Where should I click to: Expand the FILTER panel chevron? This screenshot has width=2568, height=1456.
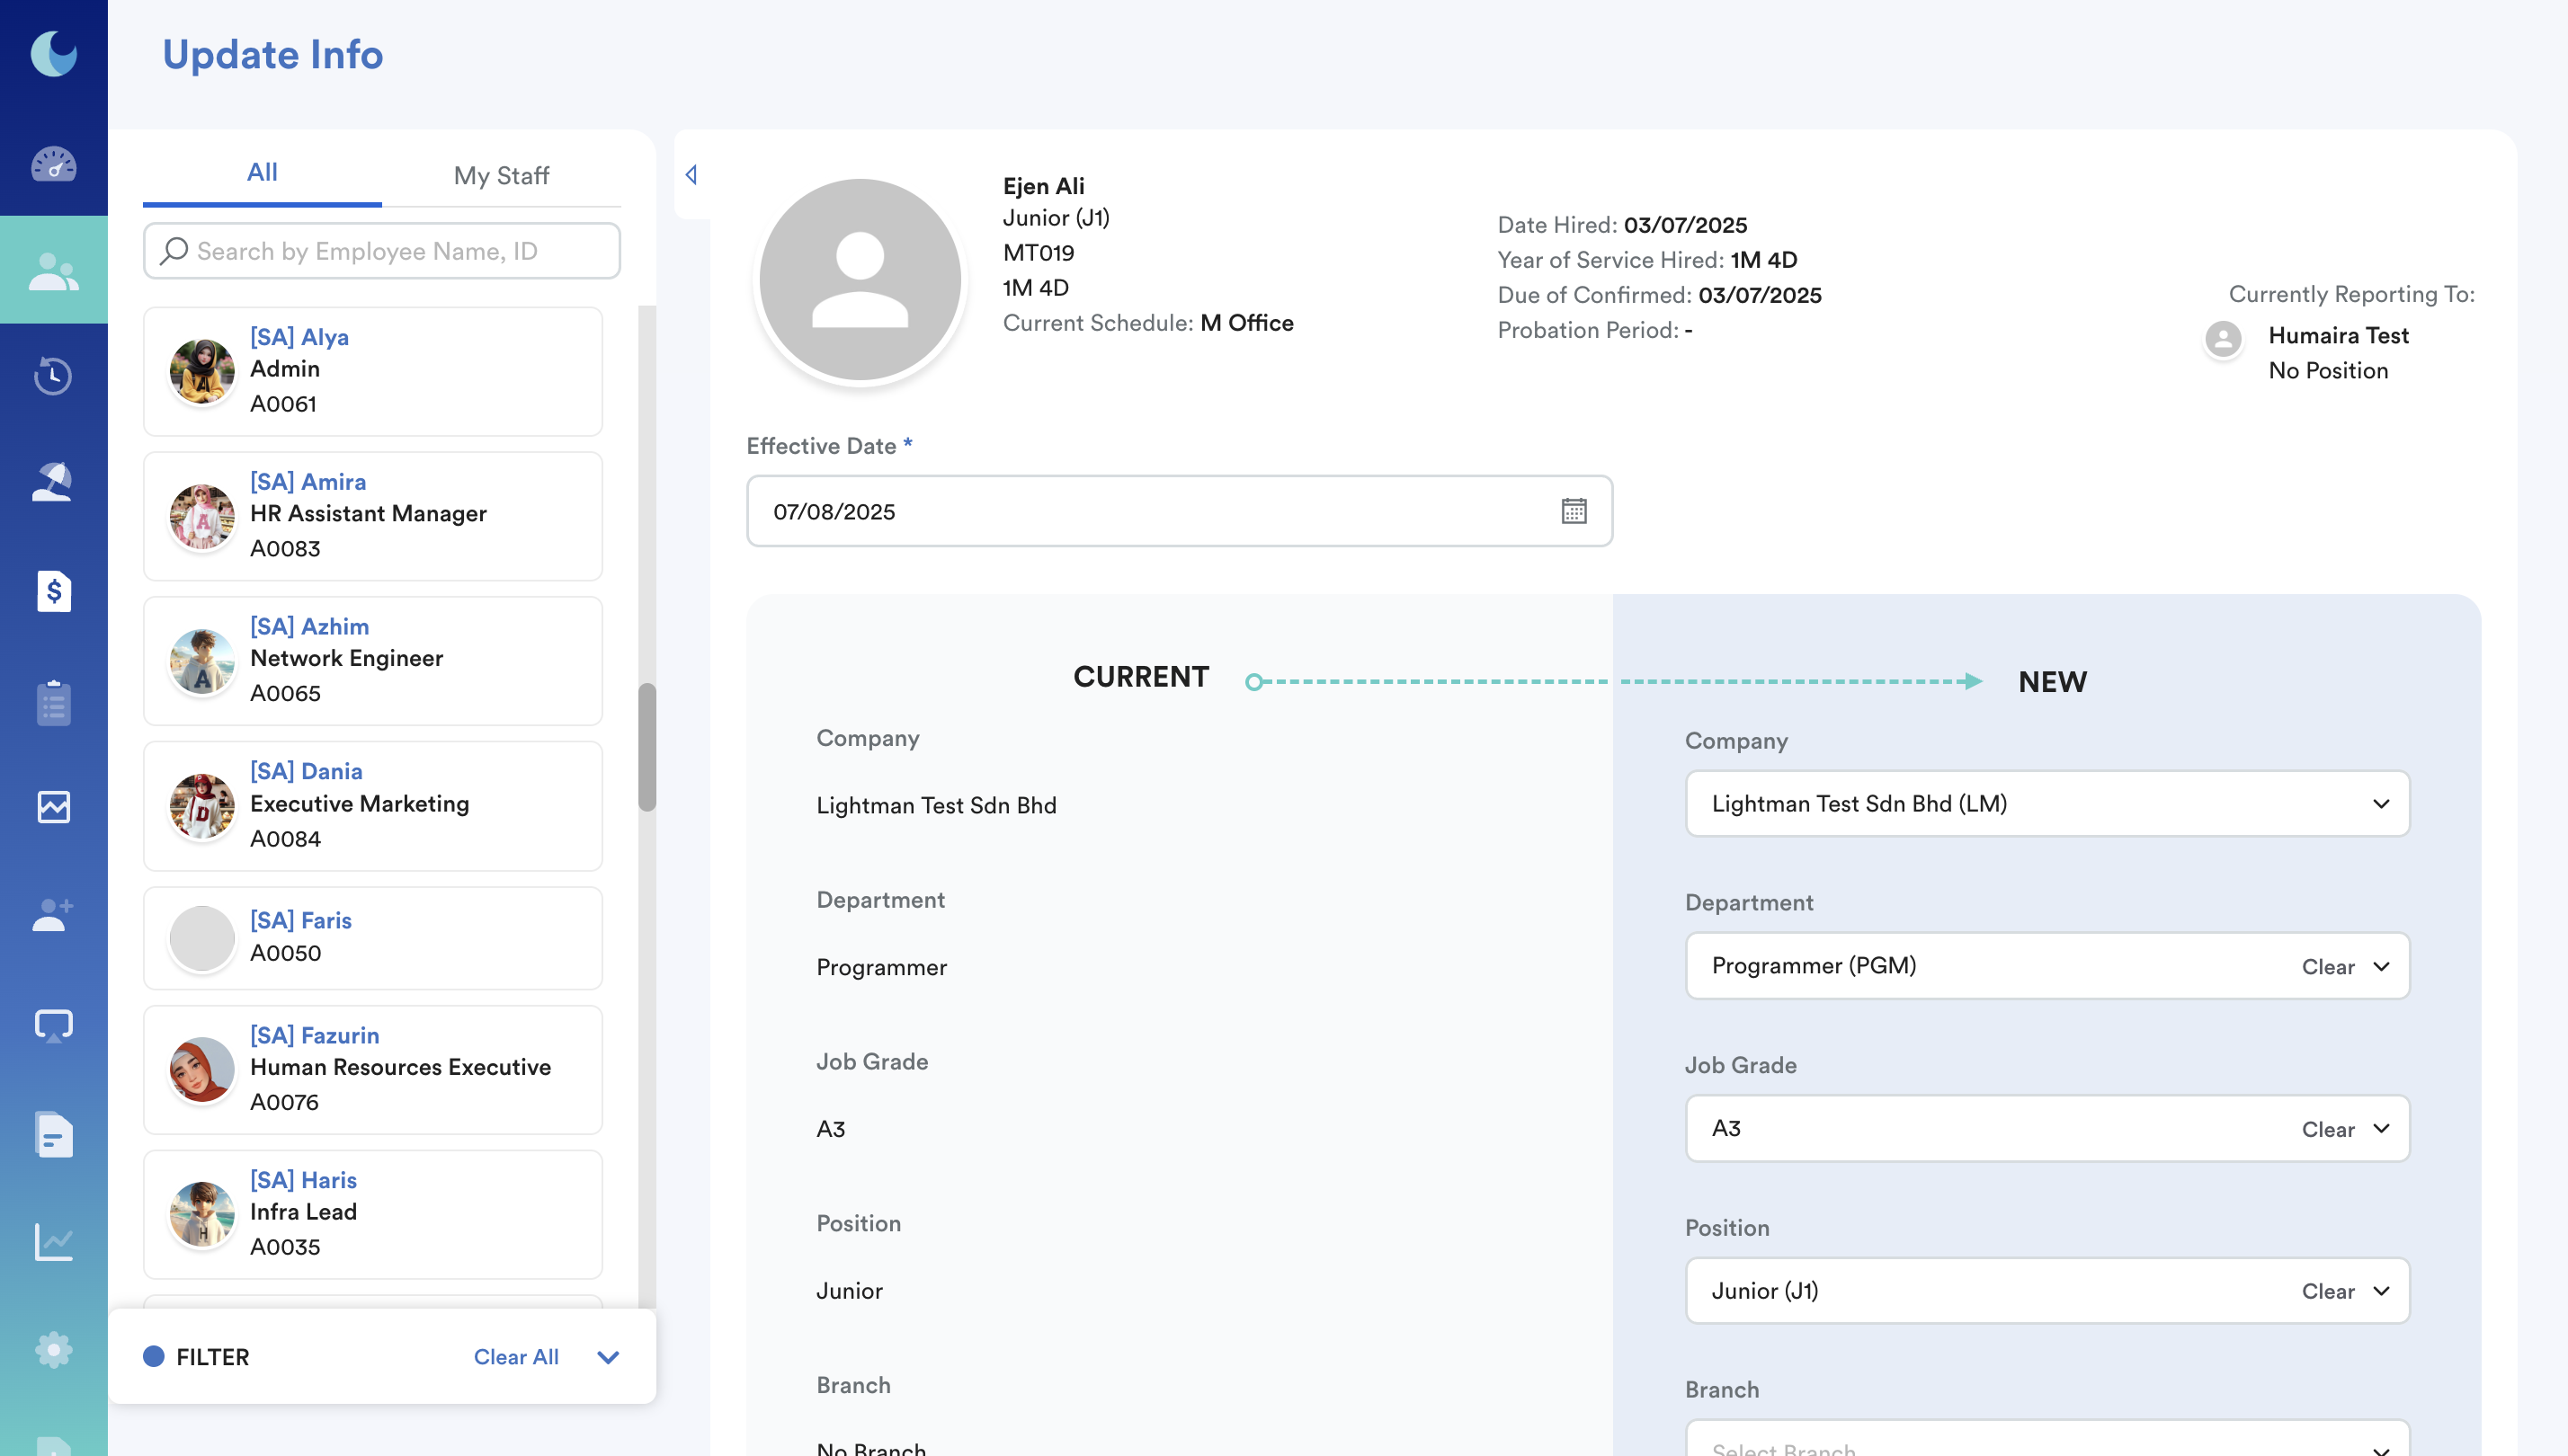coord(607,1357)
